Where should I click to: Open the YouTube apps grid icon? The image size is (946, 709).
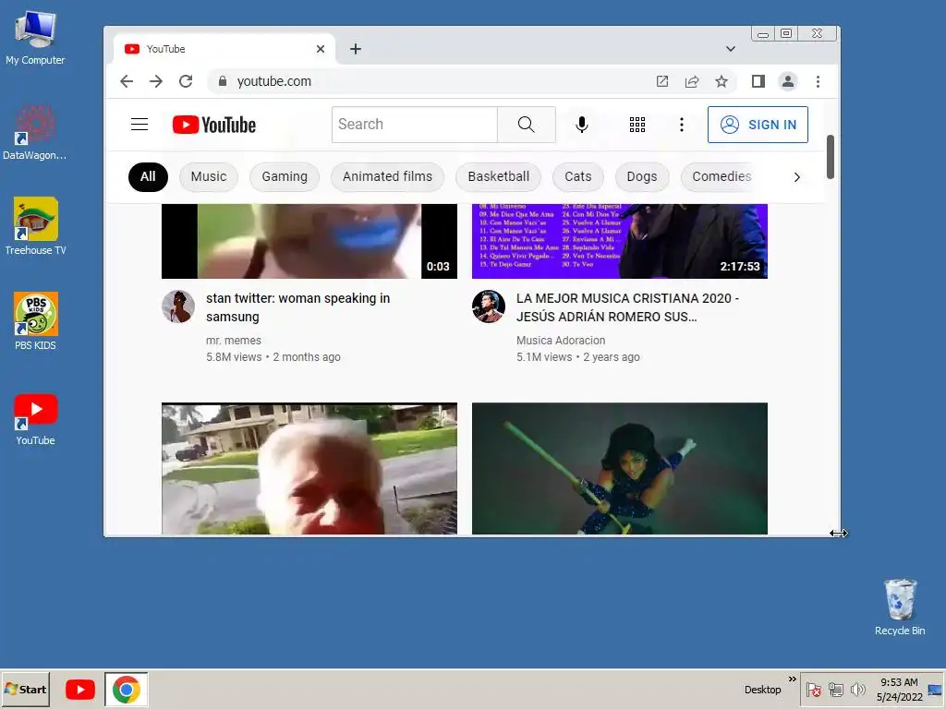pos(637,125)
